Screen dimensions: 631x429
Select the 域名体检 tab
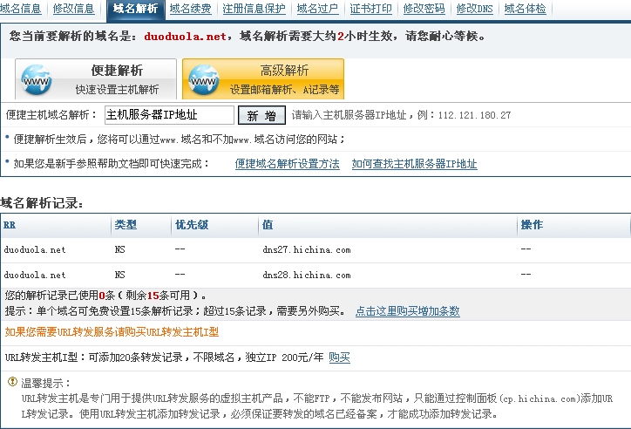click(526, 9)
